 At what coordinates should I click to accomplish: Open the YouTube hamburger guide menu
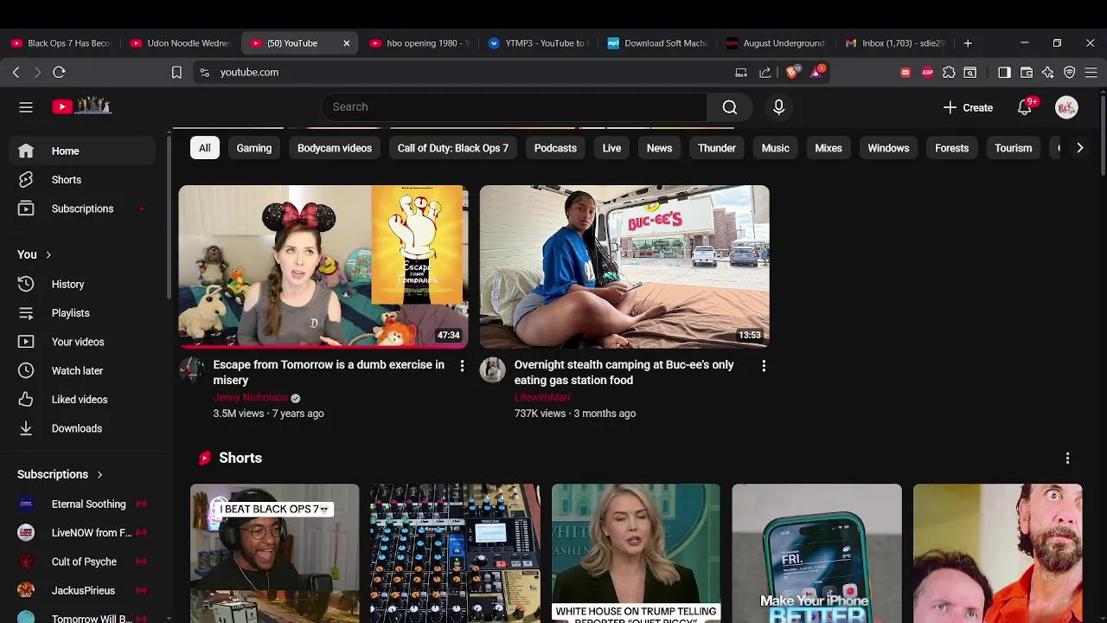point(26,107)
